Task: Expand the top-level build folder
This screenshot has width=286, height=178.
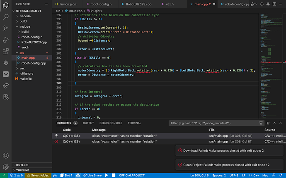Action: 32,21
